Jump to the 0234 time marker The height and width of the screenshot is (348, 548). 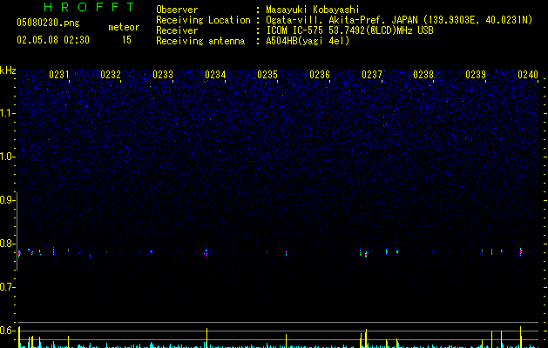215,75
